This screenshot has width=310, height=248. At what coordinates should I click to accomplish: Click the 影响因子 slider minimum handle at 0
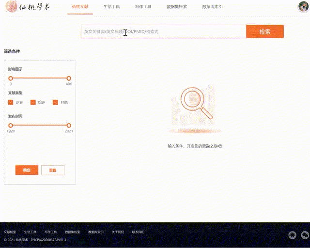(11, 78)
